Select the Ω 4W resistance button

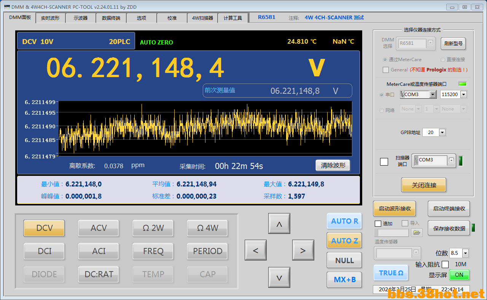point(208,228)
